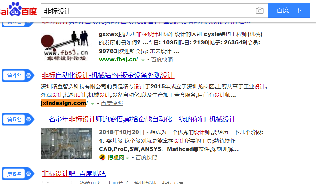Screen dimensions: 316x184
Task: Click snippet text starting 深圳精鑫智造科技有限公司
Action: coord(154,91)
